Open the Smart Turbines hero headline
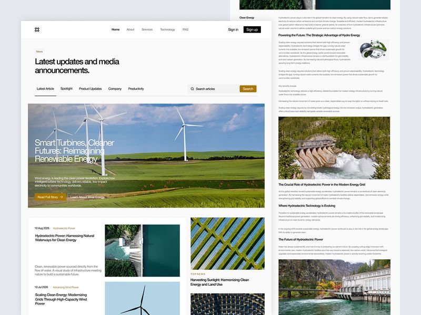The image size is (421, 315). [74, 151]
